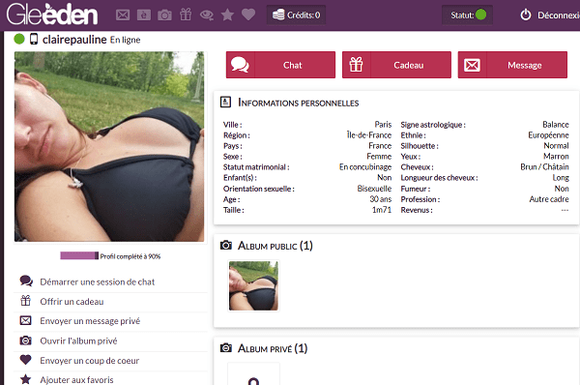Select Envoyer un message privé
Viewport: 580px width, 385px height.
click(x=90, y=321)
